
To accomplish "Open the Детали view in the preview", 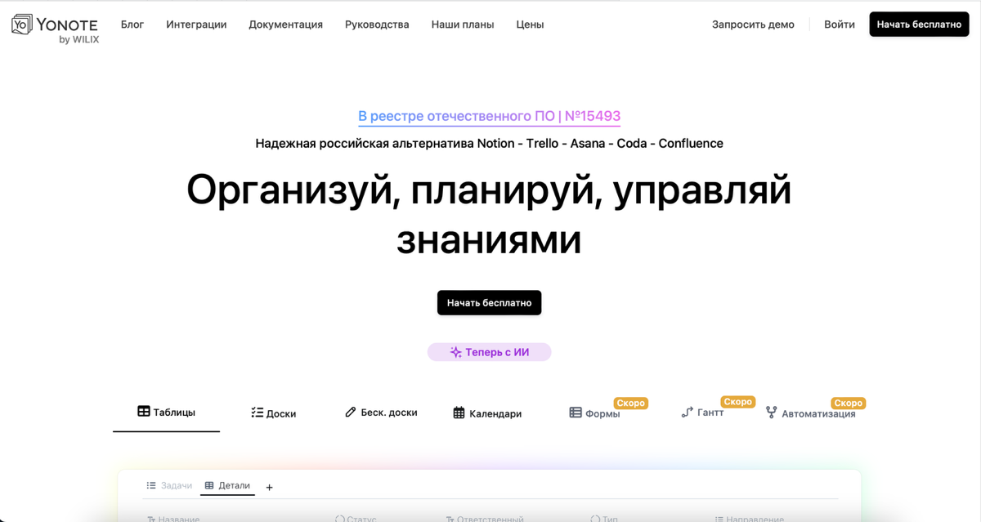I will (x=227, y=485).
